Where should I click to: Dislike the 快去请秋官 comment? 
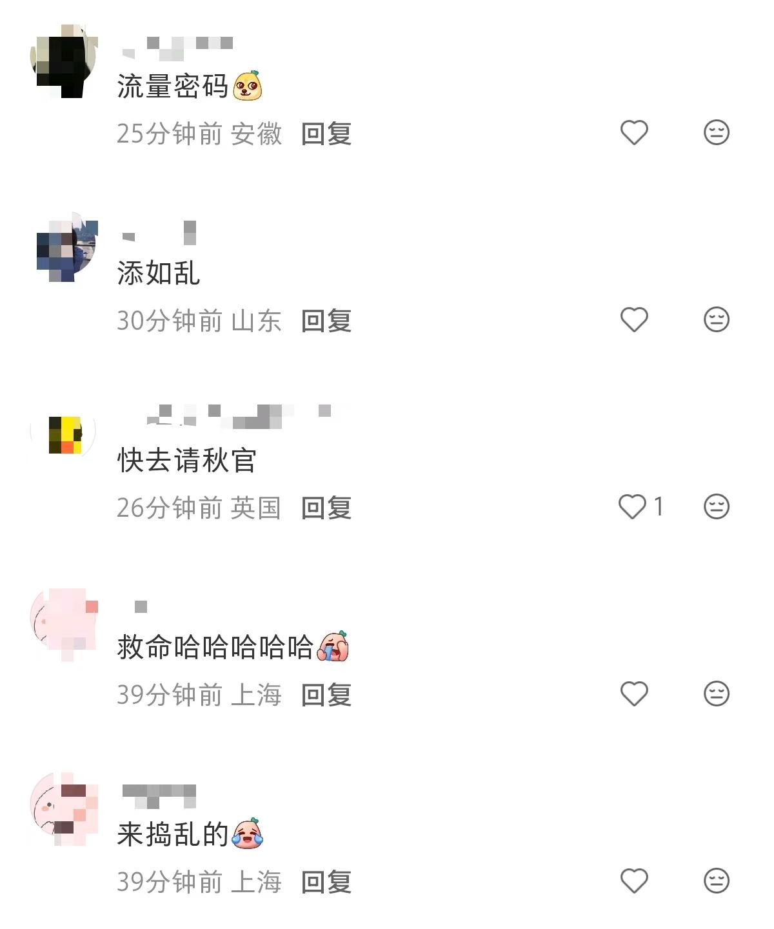tap(716, 507)
